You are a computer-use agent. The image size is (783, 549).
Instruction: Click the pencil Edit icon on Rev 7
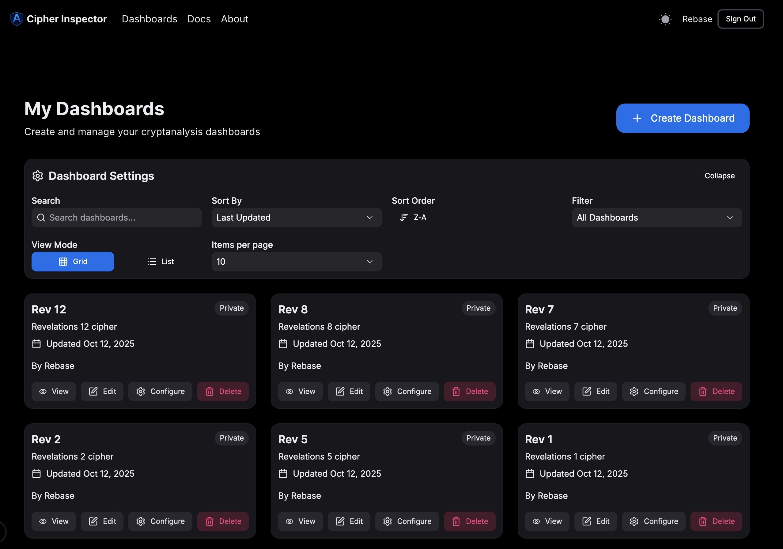[587, 392]
